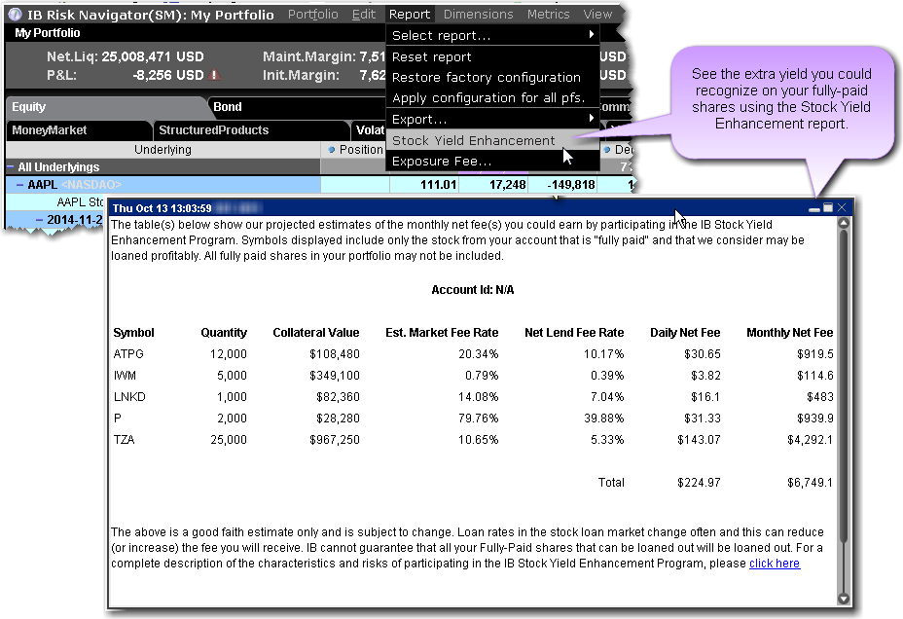Viewport: 903px width, 619px height.
Task: Click the report scrollbar down arrow
Action: [x=844, y=600]
